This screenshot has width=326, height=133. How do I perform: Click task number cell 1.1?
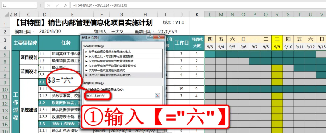coord(45,55)
